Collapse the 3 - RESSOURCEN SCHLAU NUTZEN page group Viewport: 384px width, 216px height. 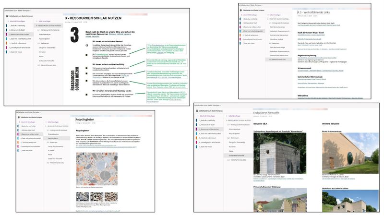coord(36,26)
